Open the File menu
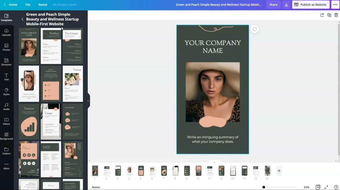Screen dimensions: 340x190 point(28,4)
